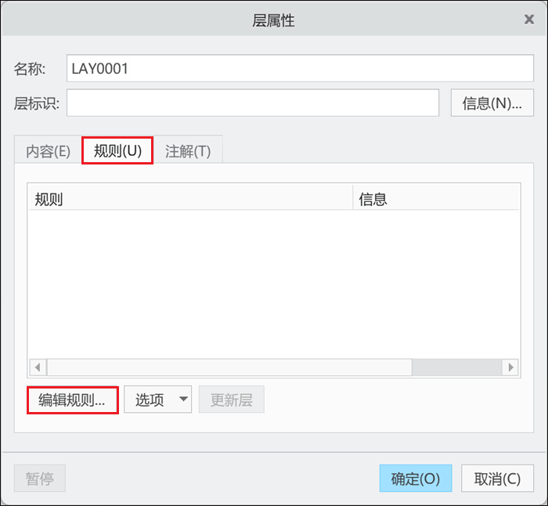Click the empty rules list area
The width and height of the screenshot is (548, 506).
[x=274, y=284]
